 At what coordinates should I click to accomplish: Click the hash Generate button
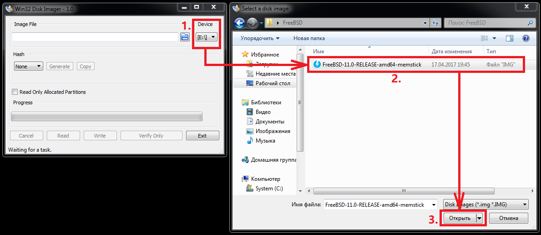click(59, 66)
